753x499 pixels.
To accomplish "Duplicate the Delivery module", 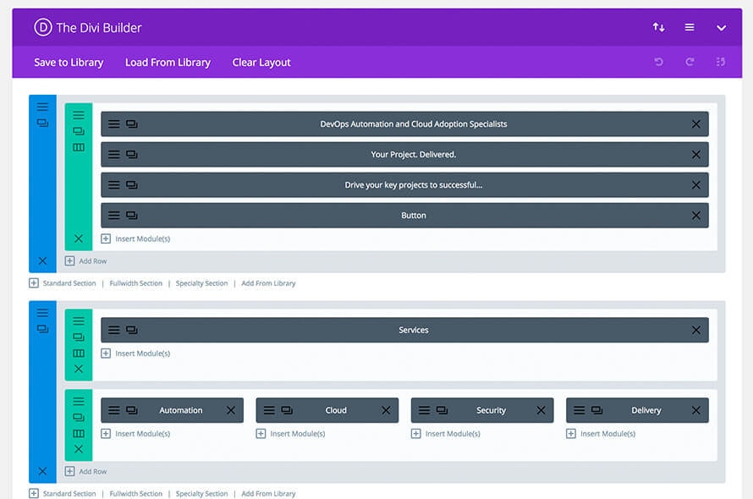I will 597,410.
